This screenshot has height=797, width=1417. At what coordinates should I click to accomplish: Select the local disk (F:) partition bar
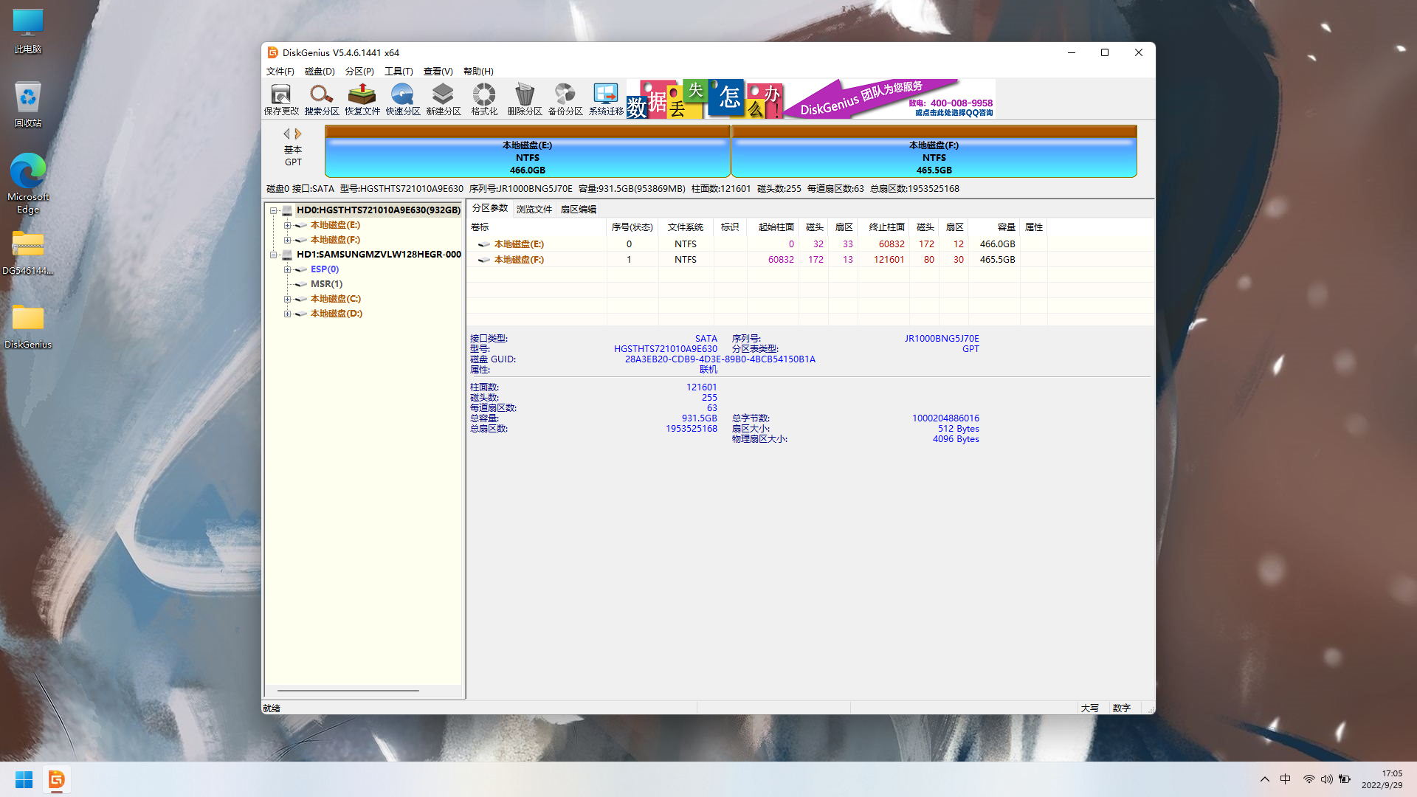[x=934, y=157]
